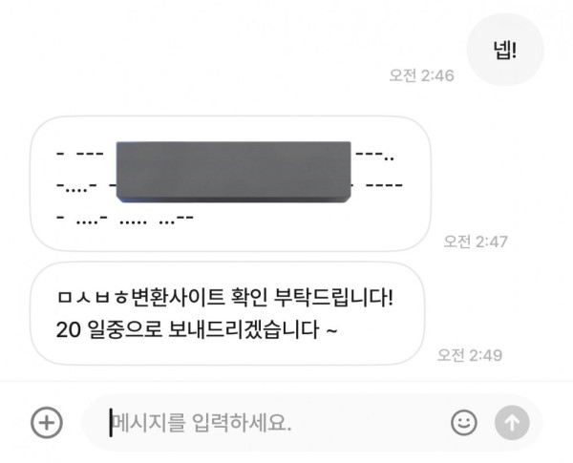Click the 부탁드립니다! word
573x463 pixels.
coord(333,298)
